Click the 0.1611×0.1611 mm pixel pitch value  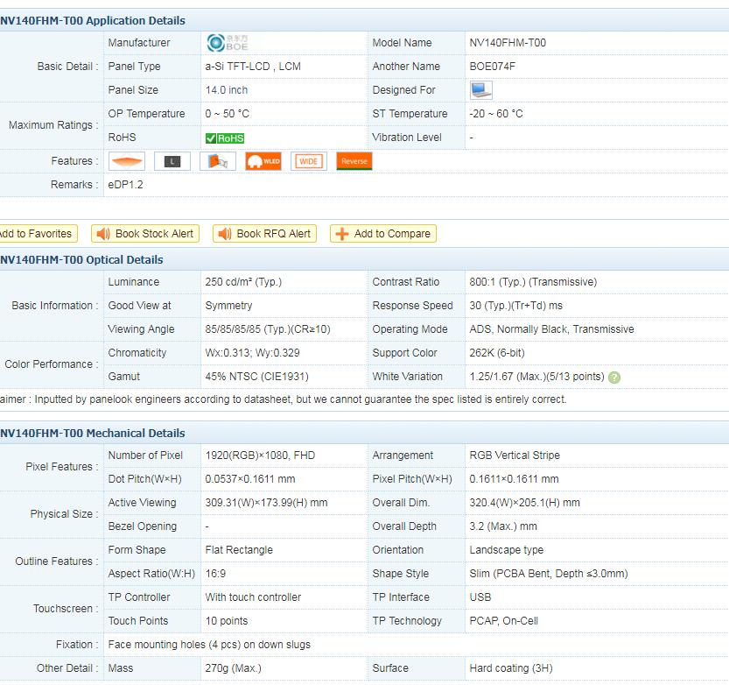[x=515, y=479]
